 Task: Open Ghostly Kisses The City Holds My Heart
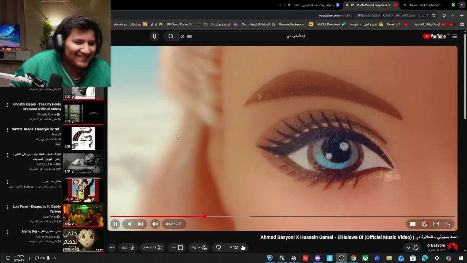click(x=37, y=107)
